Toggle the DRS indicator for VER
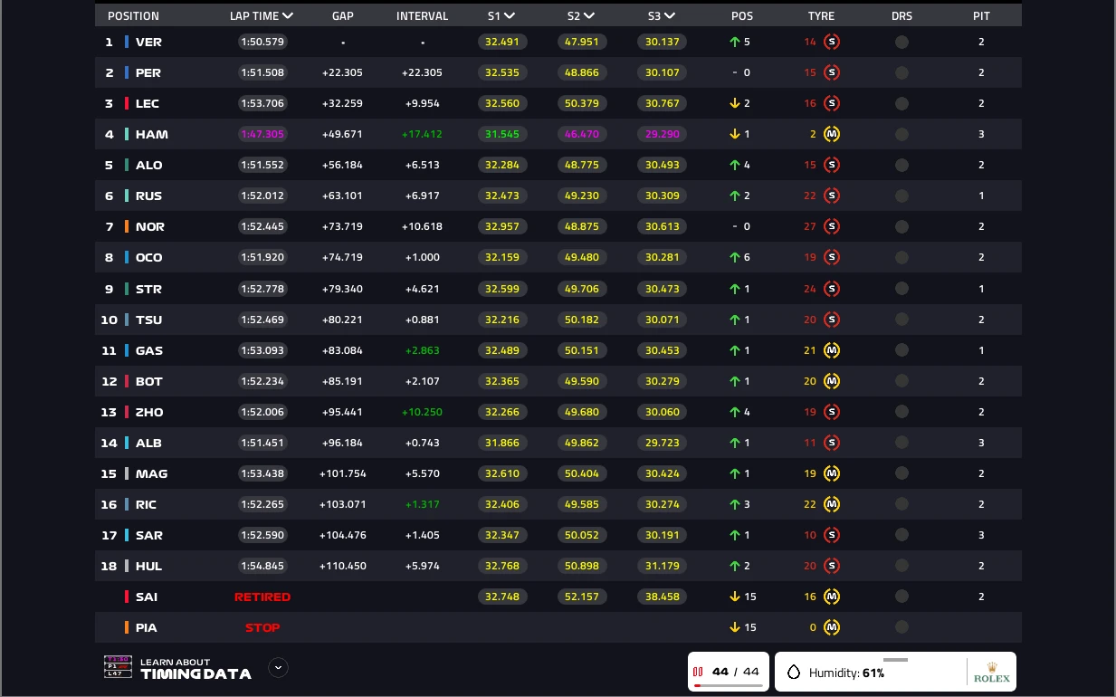This screenshot has width=1116, height=697. click(x=901, y=42)
